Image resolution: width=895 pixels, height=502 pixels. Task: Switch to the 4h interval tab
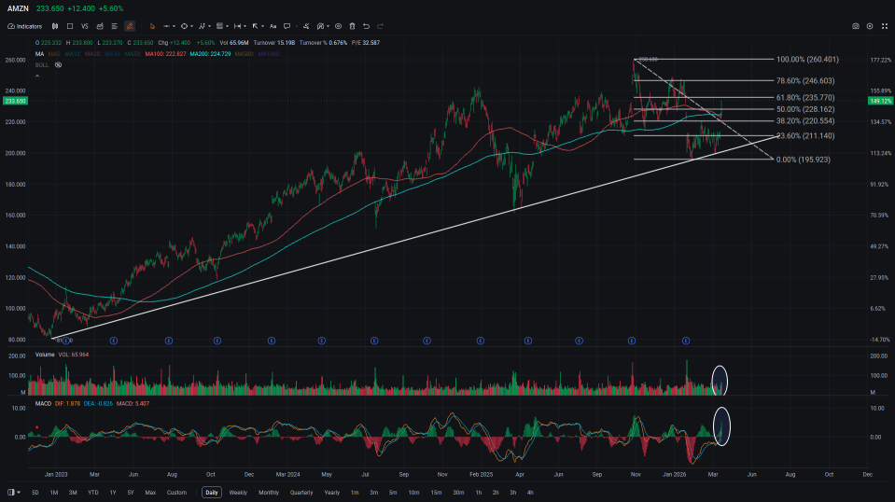click(x=530, y=493)
